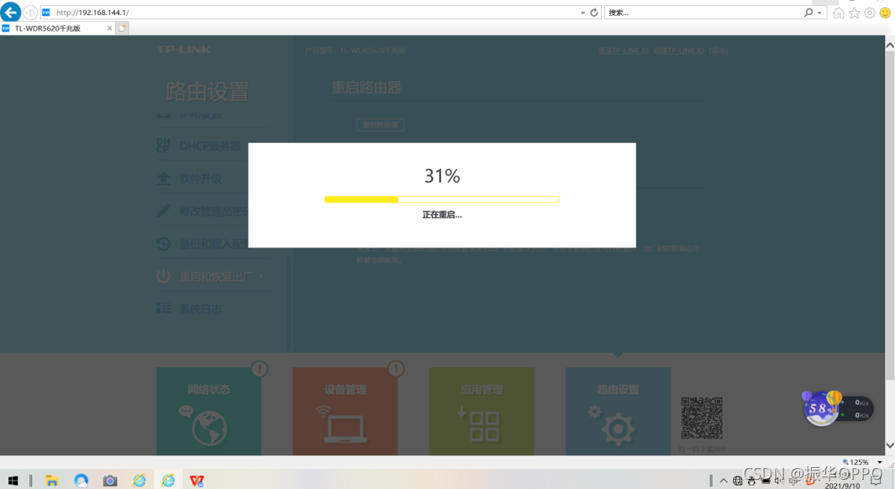Open favorites with the star icon

click(854, 13)
